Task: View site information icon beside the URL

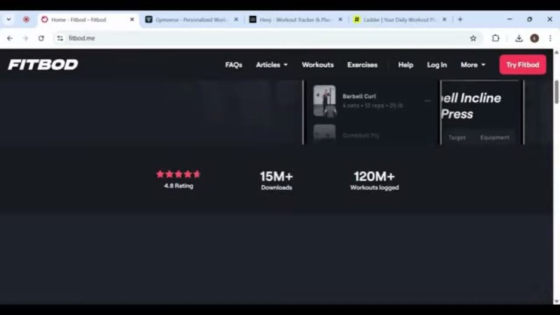Action: click(60, 38)
